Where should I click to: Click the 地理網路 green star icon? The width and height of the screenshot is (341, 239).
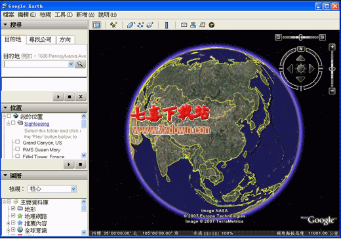20,216
